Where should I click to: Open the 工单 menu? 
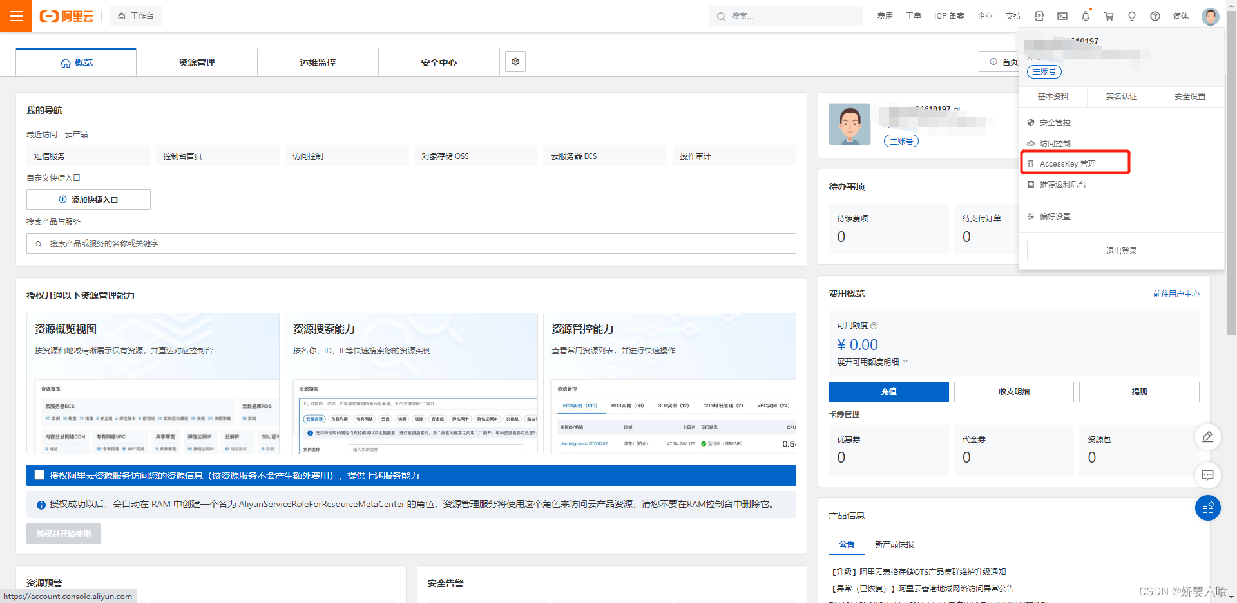tap(913, 16)
